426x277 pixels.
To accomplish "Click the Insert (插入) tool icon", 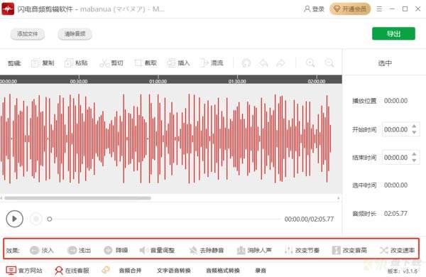I will [171, 63].
